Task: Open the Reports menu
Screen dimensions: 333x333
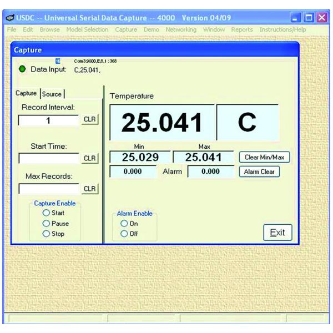Action: [x=242, y=29]
